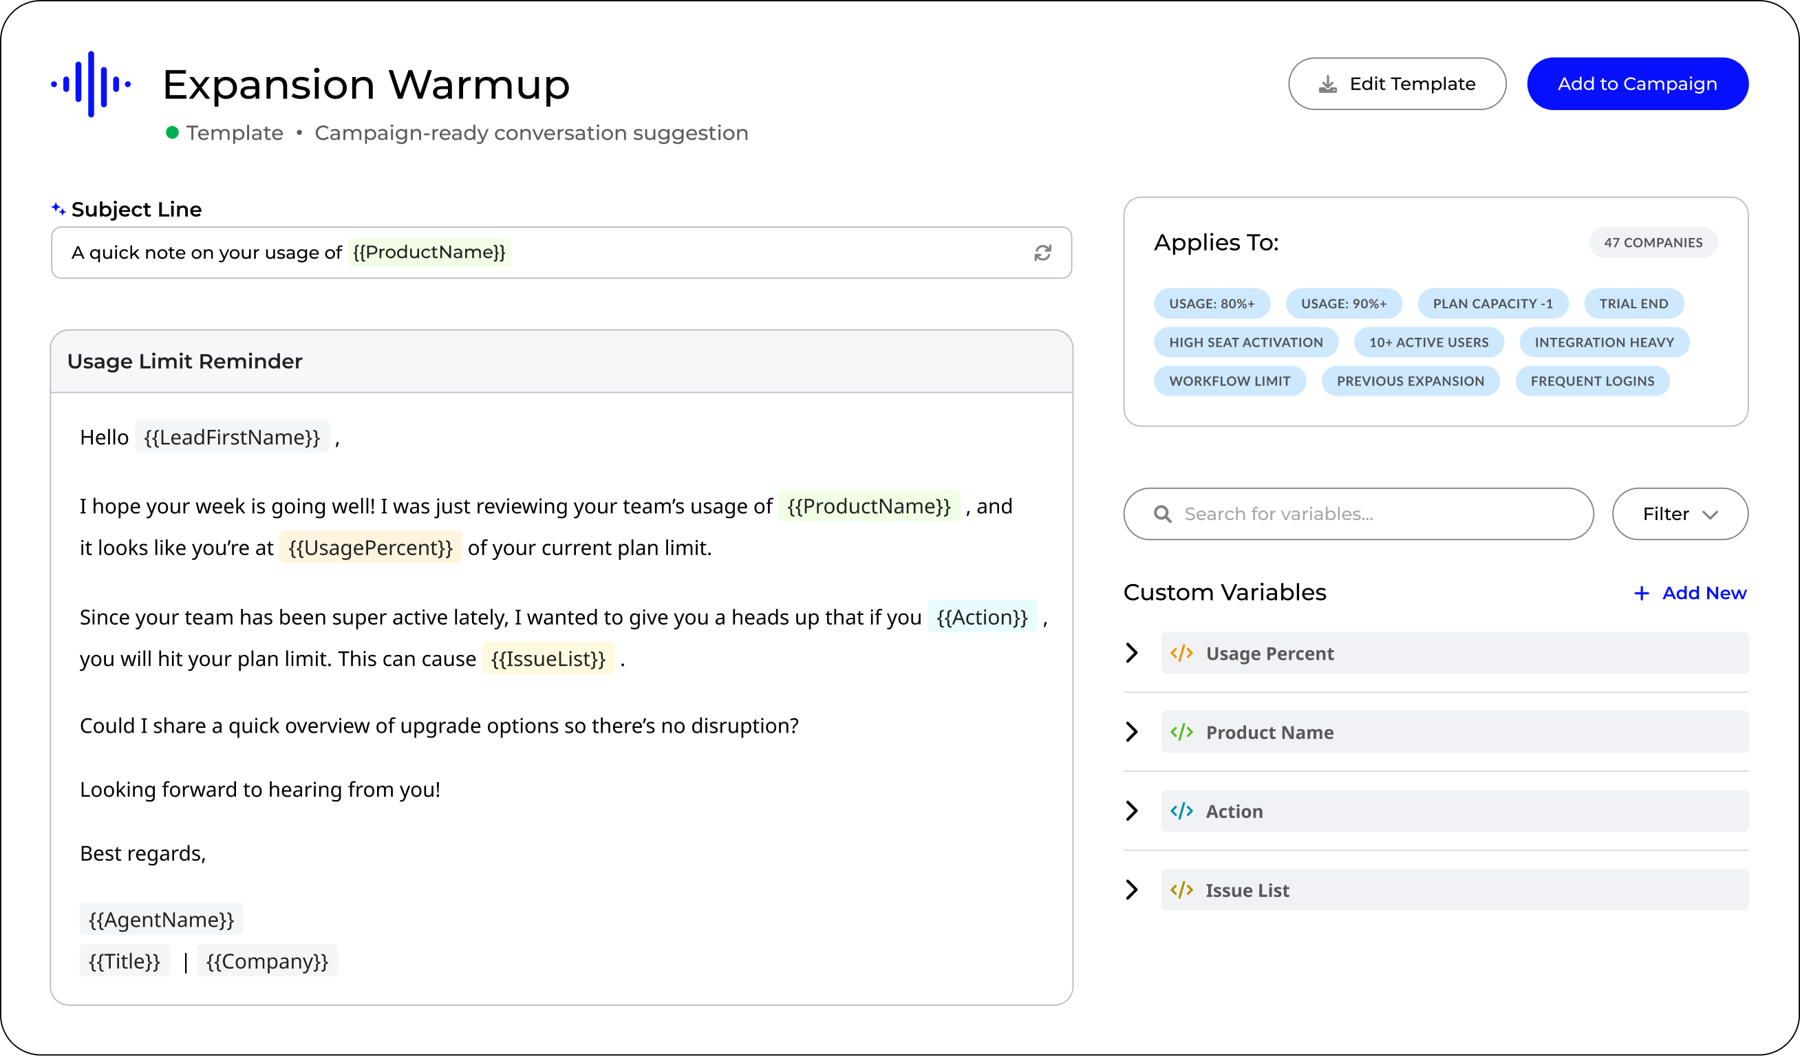Click the {{AgentName}} token
The width and height of the screenshot is (1800, 1056).
tap(162, 920)
